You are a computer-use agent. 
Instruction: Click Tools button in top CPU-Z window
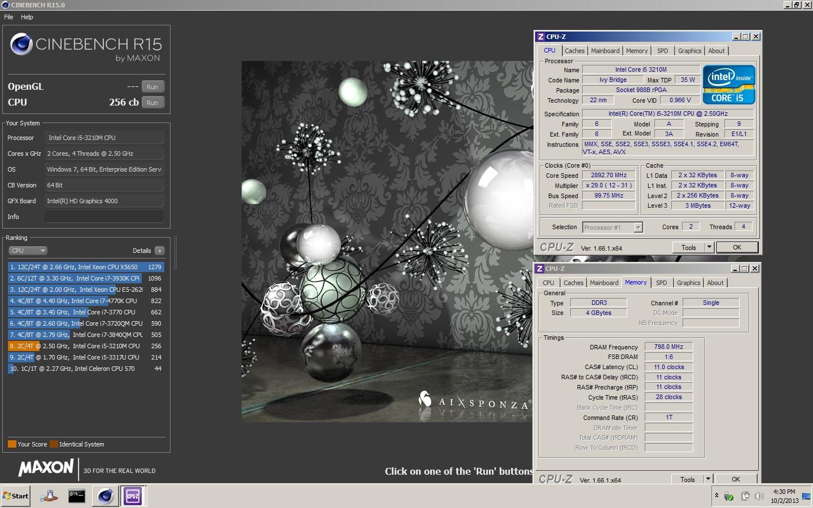[x=689, y=247]
